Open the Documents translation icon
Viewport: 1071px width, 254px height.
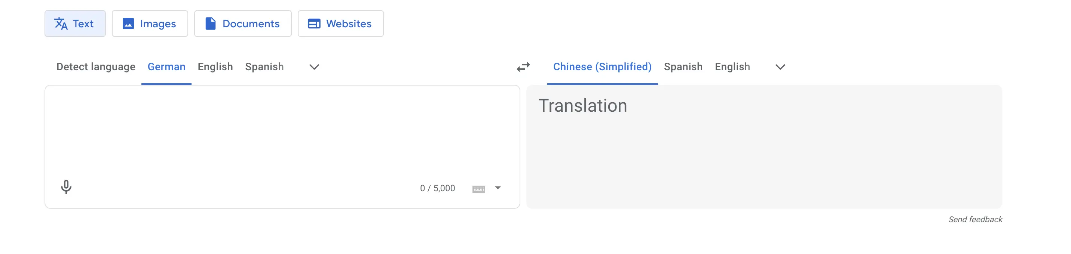click(x=210, y=24)
